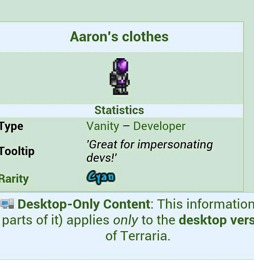Click the Cyan rarity badge icon
This screenshot has width=254, height=260.
tap(101, 177)
